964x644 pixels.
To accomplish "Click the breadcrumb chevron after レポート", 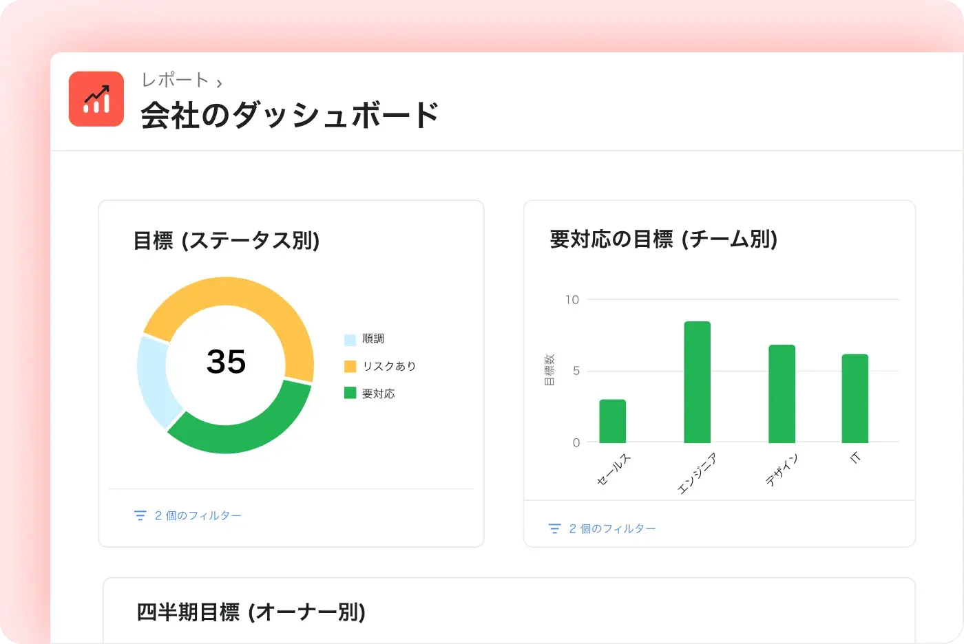I will 219,83.
